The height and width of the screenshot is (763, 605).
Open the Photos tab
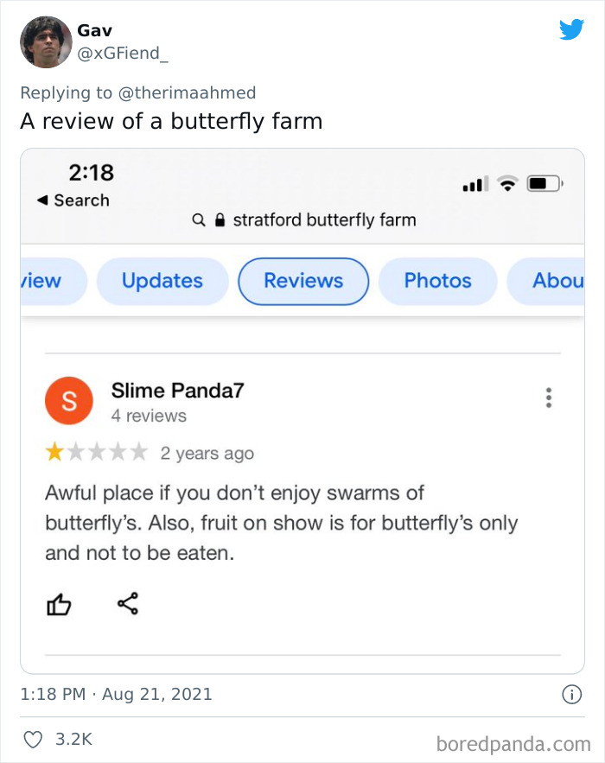click(x=437, y=281)
